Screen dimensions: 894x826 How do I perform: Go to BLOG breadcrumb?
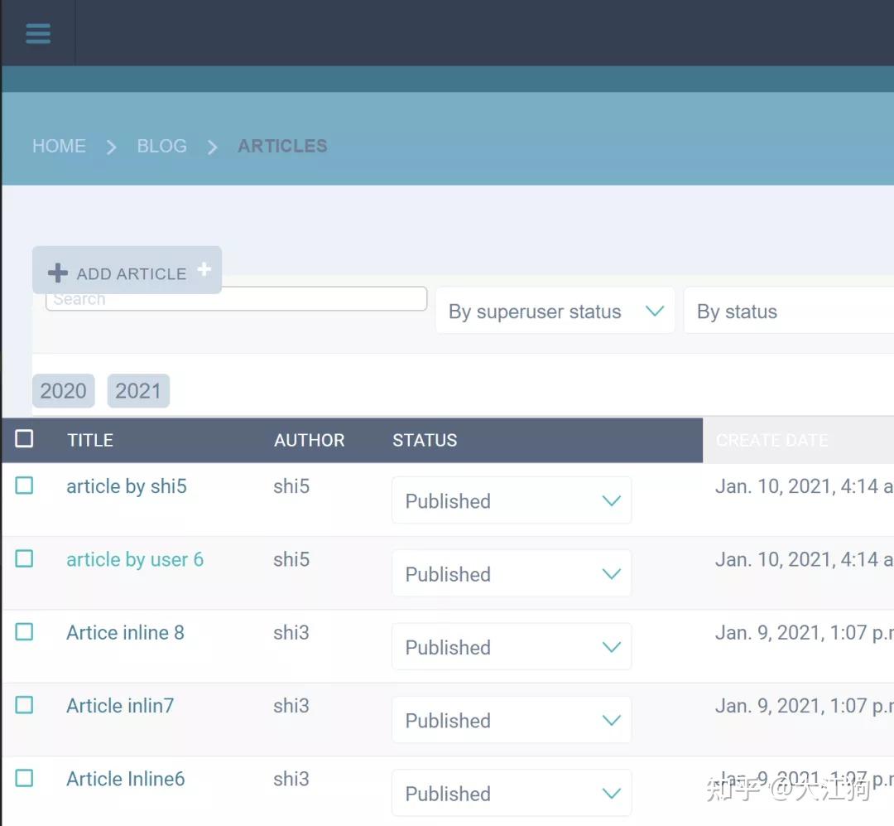(162, 146)
